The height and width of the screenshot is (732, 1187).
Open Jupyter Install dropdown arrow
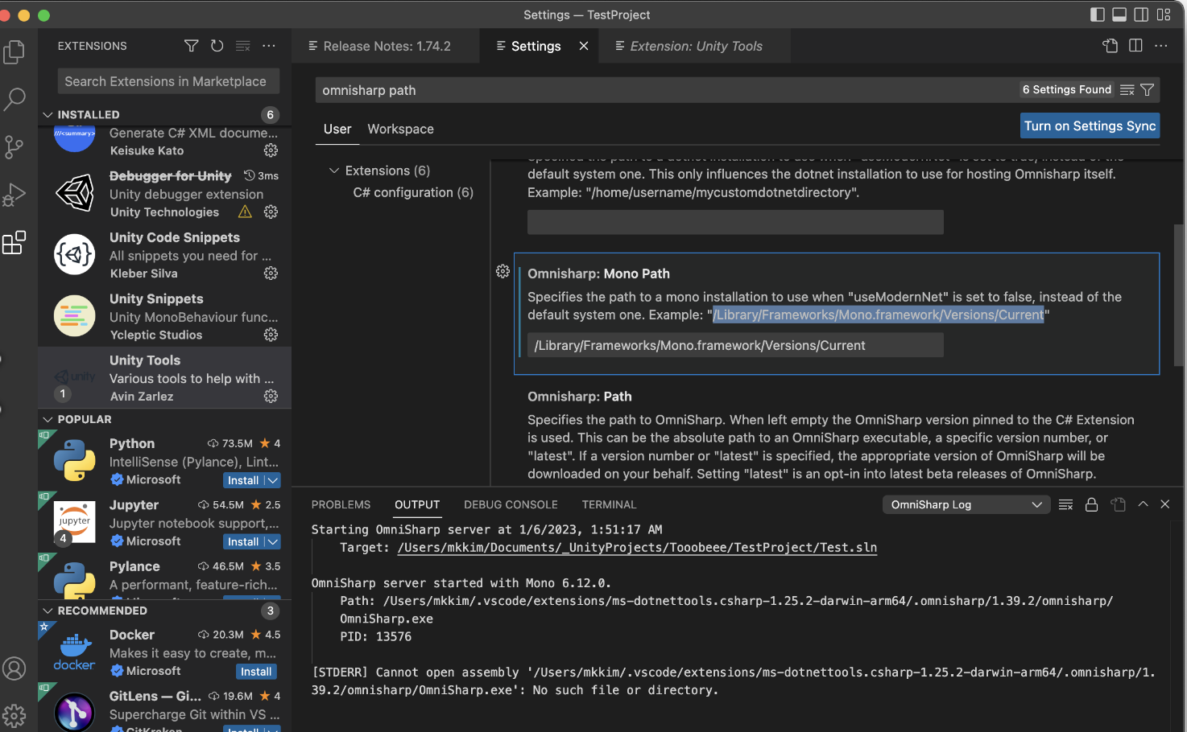point(272,542)
